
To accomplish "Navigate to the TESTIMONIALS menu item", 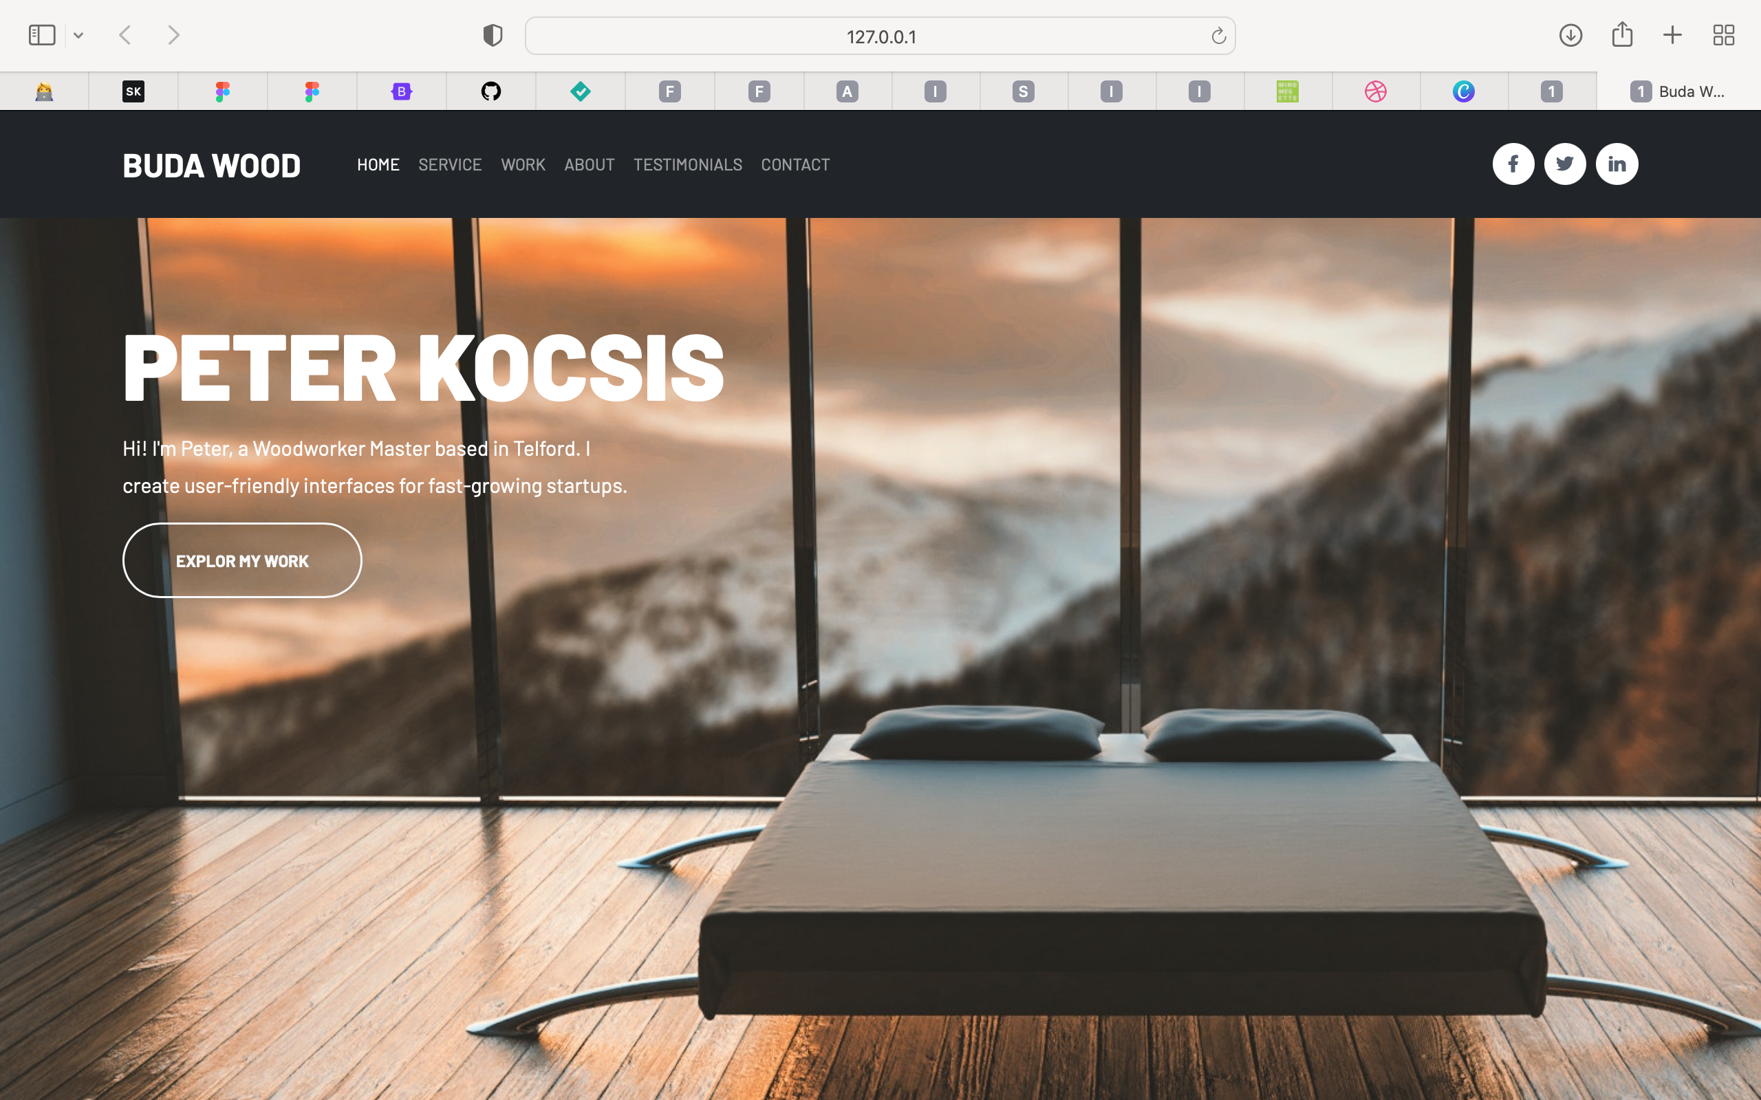I will [x=687, y=164].
